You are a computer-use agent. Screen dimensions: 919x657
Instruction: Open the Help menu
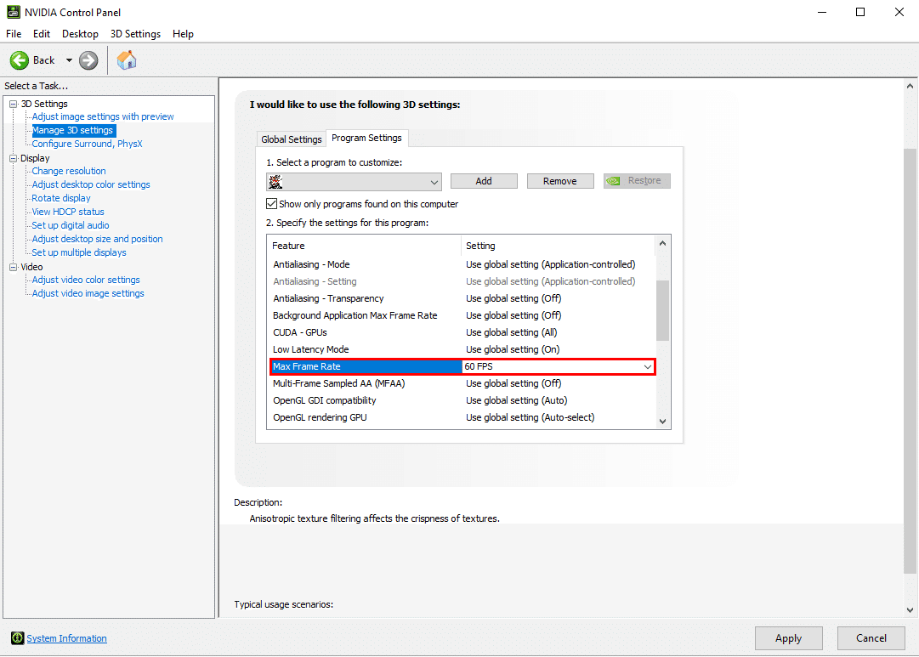point(183,34)
